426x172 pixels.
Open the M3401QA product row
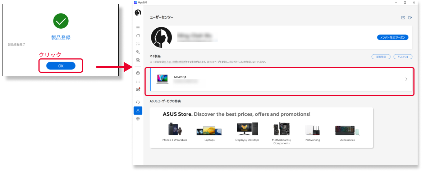click(x=281, y=80)
